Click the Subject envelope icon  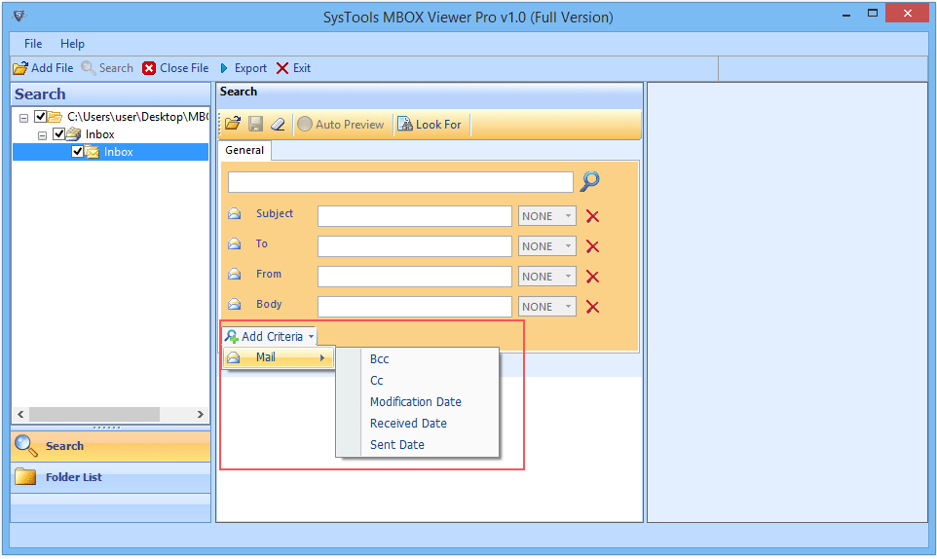[x=234, y=214]
